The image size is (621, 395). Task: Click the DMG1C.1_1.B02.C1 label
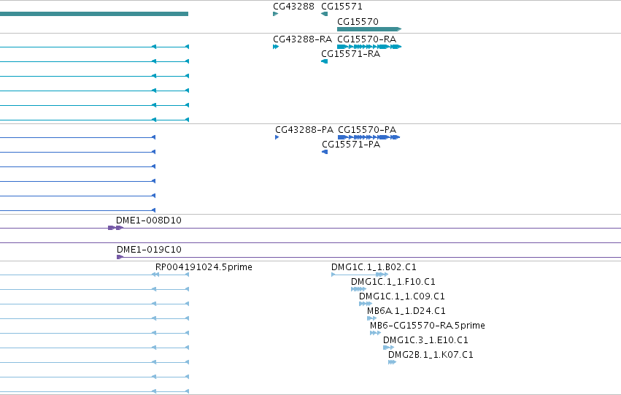(x=374, y=267)
